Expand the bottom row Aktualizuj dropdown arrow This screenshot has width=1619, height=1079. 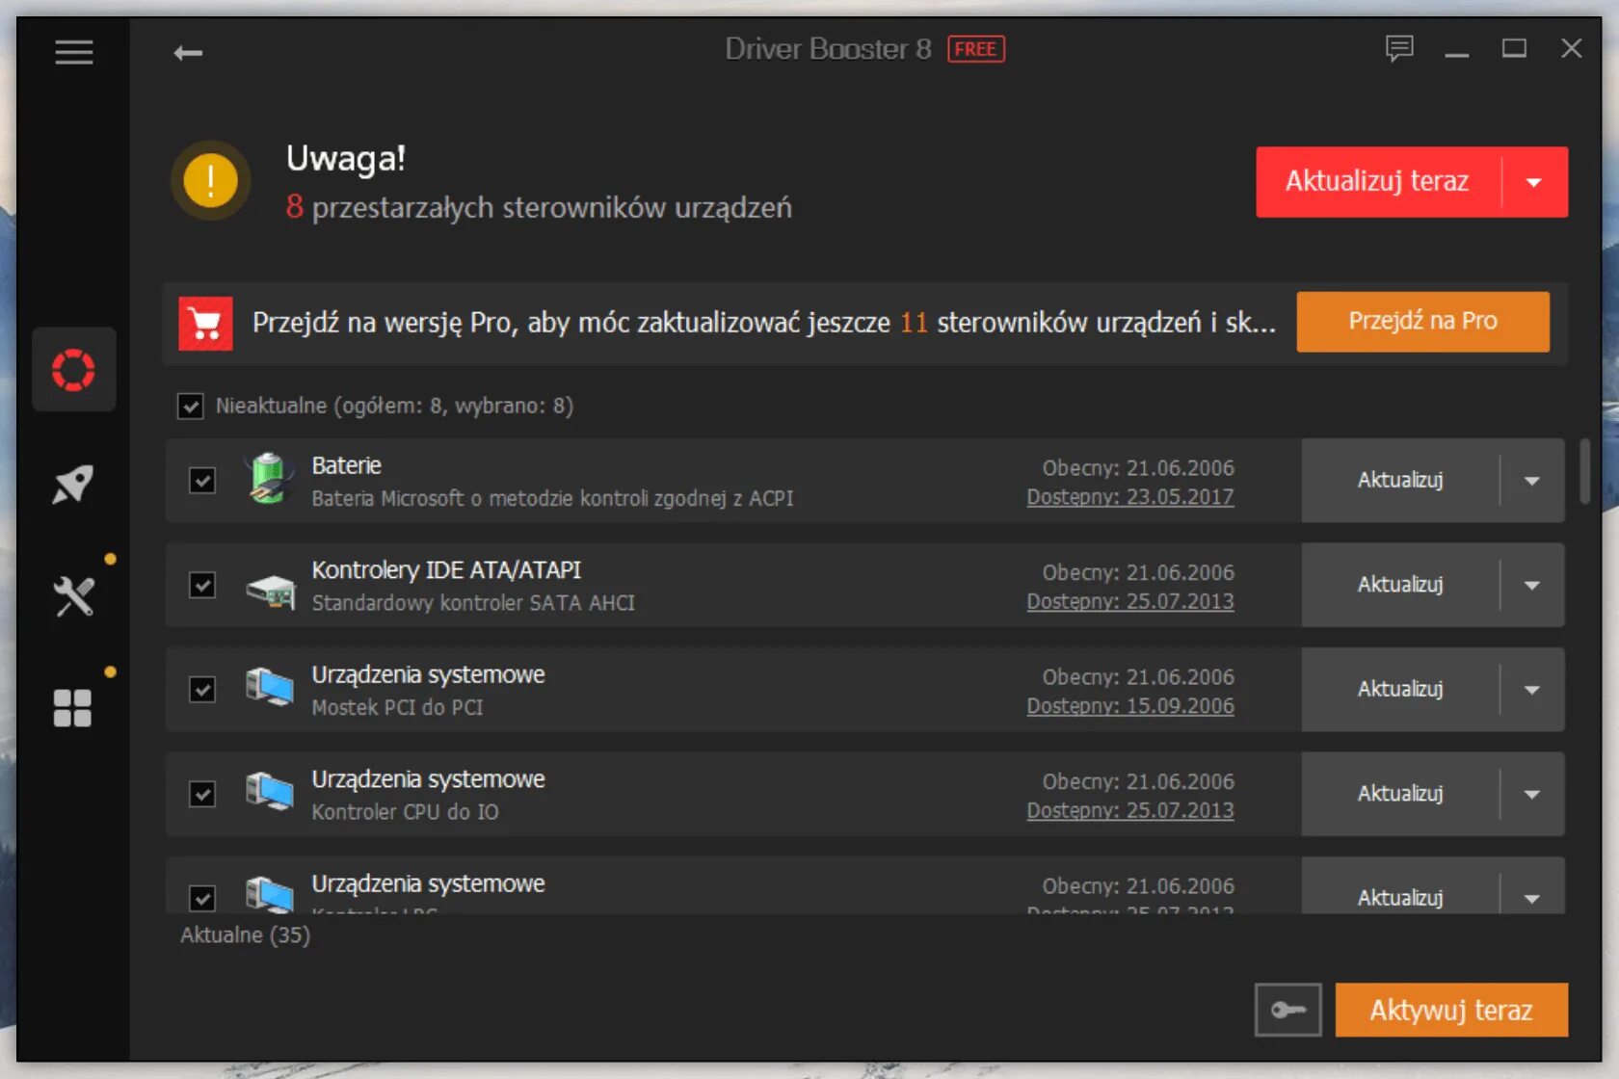click(x=1532, y=898)
